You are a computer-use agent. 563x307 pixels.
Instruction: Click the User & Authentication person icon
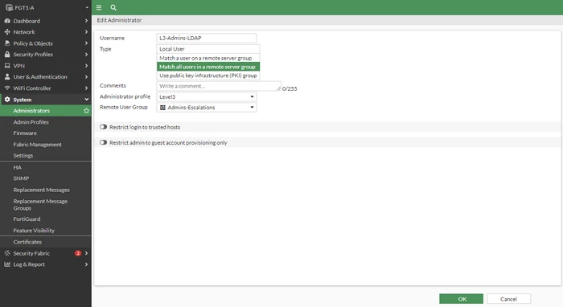(7, 77)
